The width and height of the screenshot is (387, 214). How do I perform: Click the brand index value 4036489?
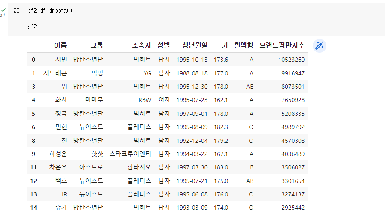tap(293, 154)
